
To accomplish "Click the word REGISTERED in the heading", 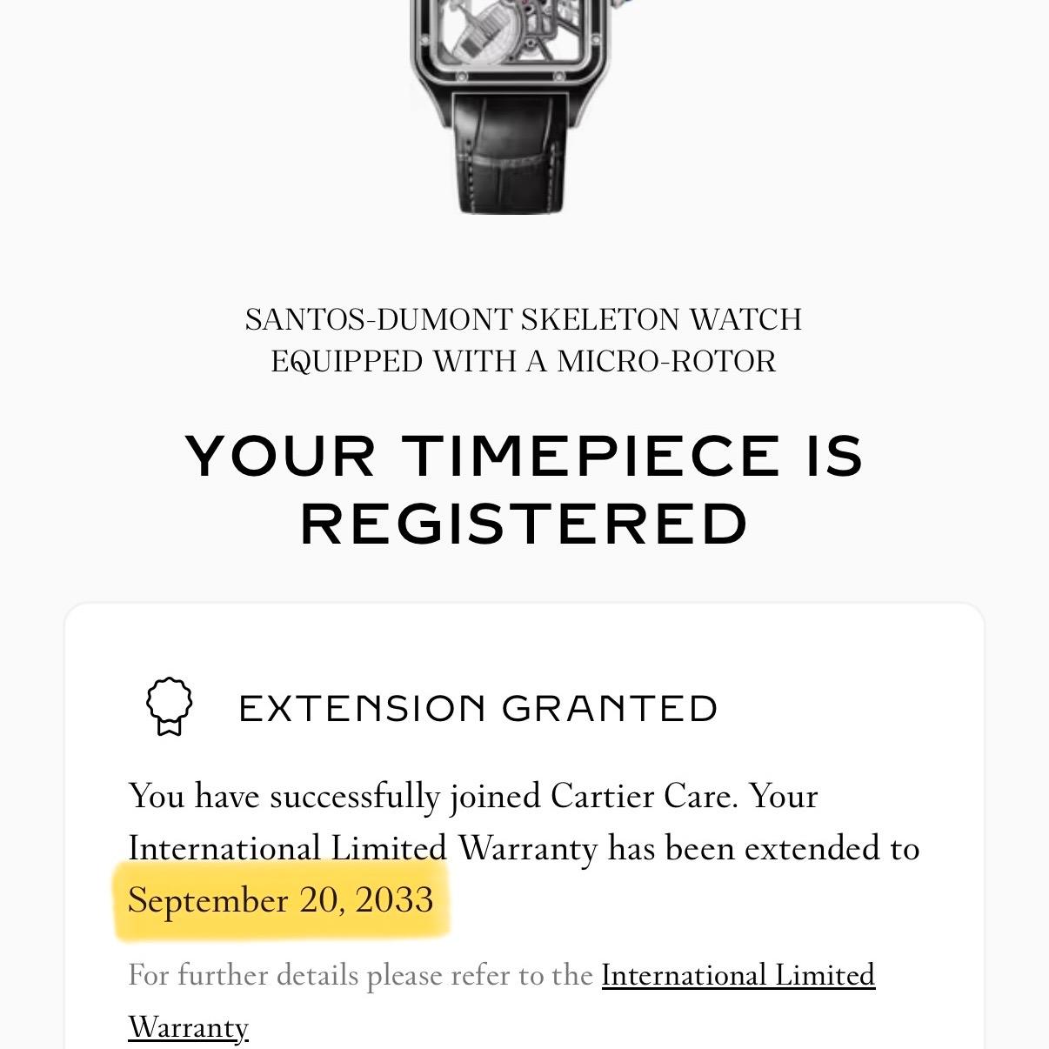I will (x=524, y=524).
